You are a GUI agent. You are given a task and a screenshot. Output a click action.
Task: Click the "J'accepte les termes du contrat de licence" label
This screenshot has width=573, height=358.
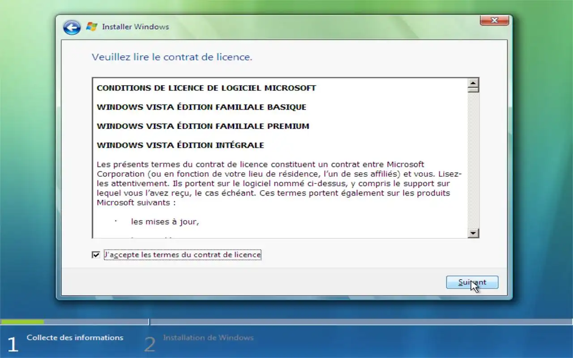point(182,255)
